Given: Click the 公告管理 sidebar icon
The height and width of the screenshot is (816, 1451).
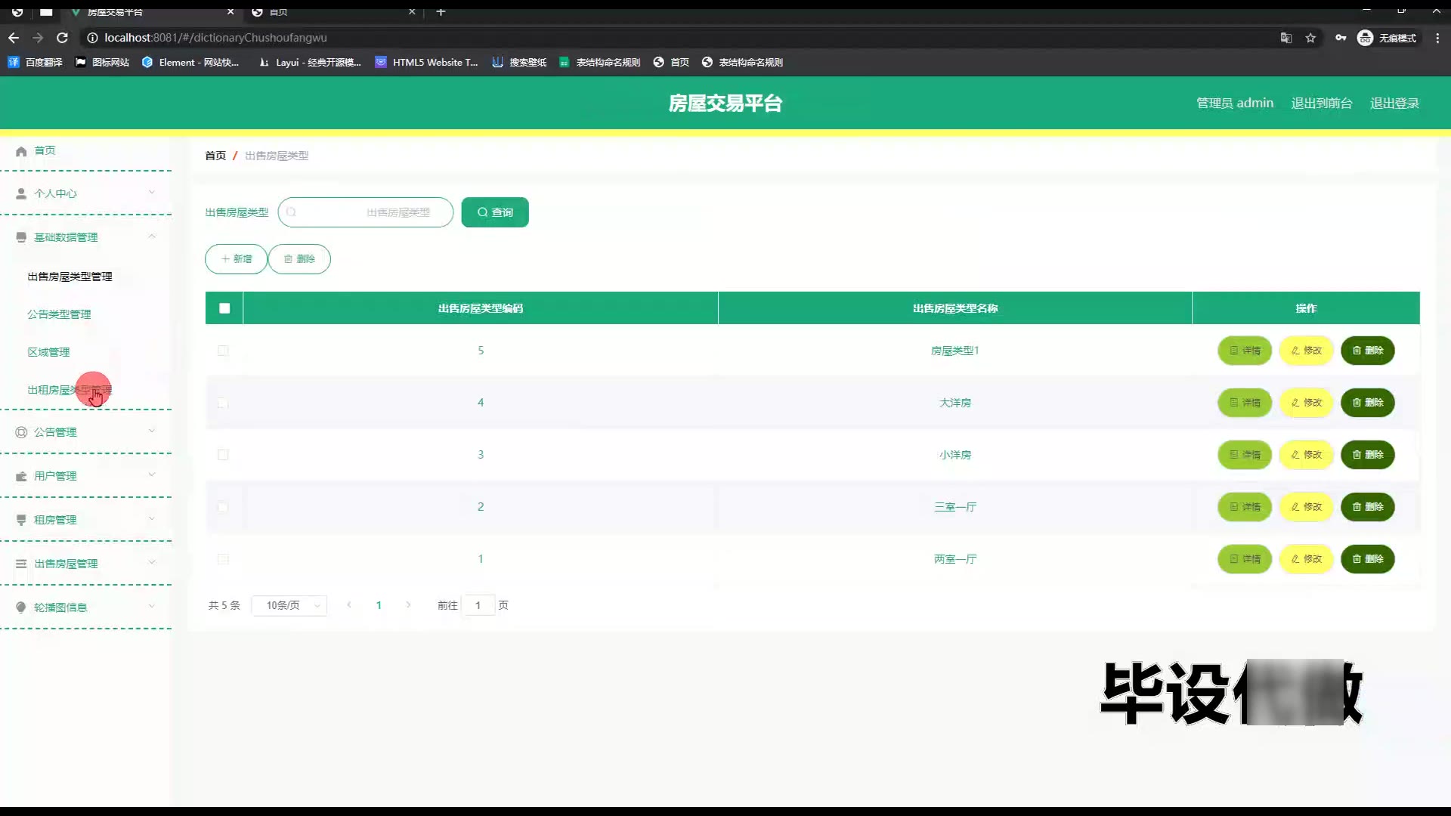Looking at the screenshot, I should (x=21, y=432).
